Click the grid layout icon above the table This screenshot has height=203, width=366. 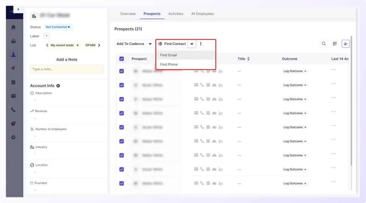pos(335,44)
